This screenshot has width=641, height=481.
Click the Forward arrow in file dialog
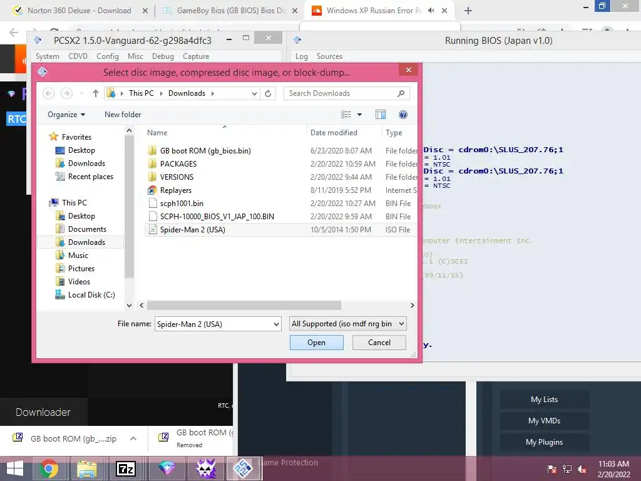[66, 93]
